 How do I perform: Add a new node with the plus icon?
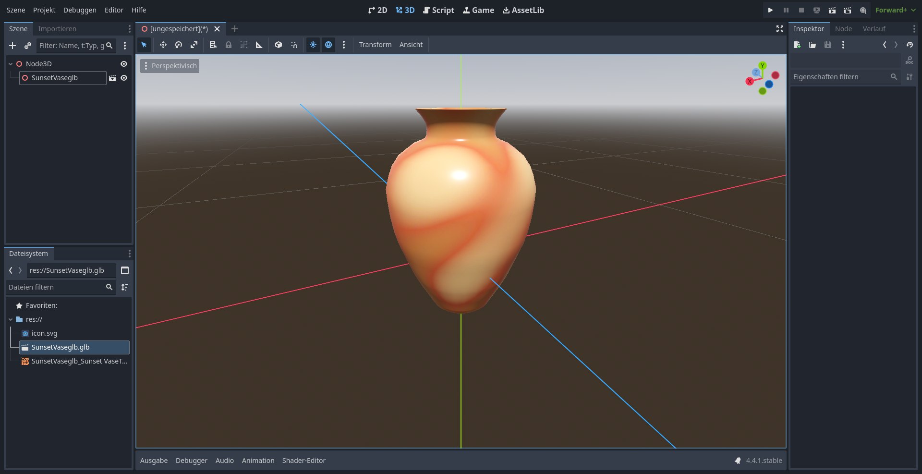pos(12,46)
